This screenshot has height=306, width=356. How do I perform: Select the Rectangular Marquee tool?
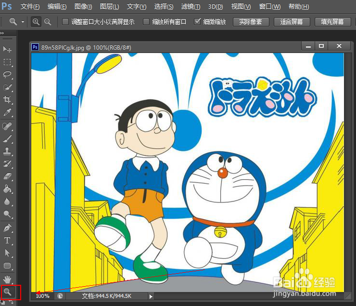click(x=7, y=62)
